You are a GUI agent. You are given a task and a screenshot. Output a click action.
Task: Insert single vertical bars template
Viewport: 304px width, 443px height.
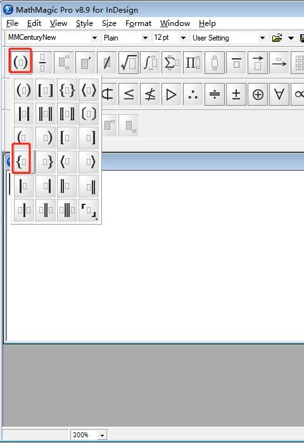tap(24, 114)
